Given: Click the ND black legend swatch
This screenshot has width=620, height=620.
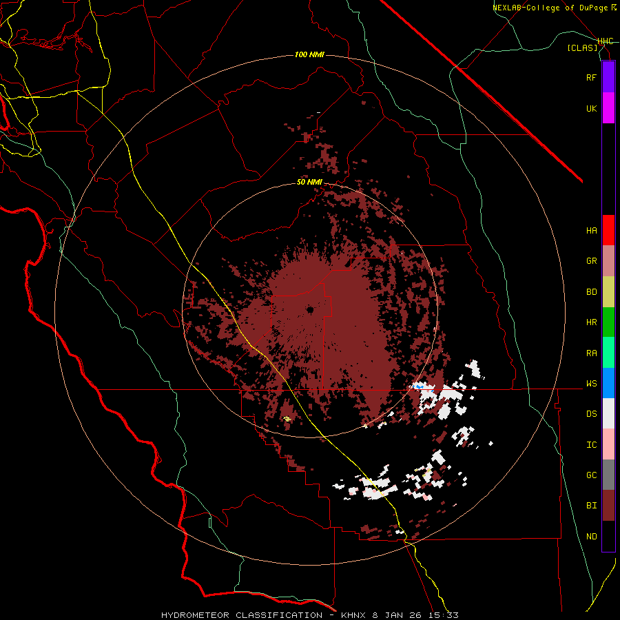Looking at the screenshot, I should point(608,536).
